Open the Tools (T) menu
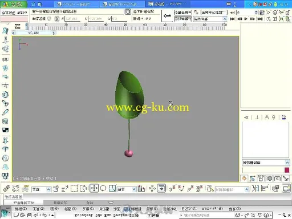Viewport: 292px width, 219px height. [x=39, y=209]
